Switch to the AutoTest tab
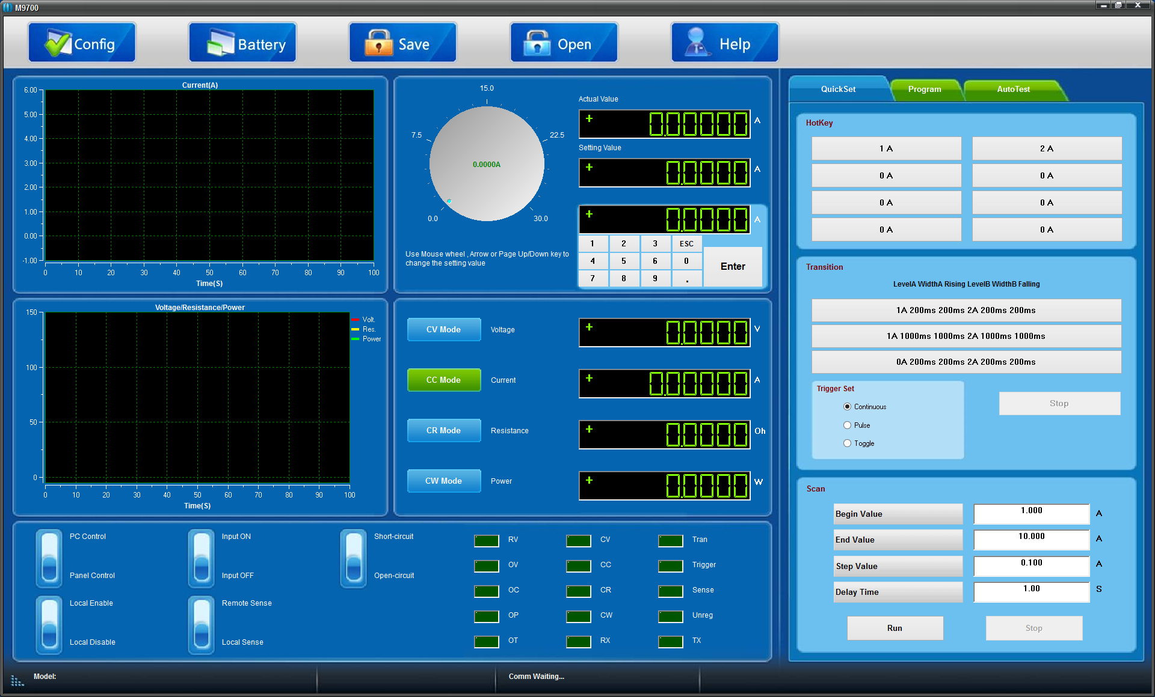 1013,89
